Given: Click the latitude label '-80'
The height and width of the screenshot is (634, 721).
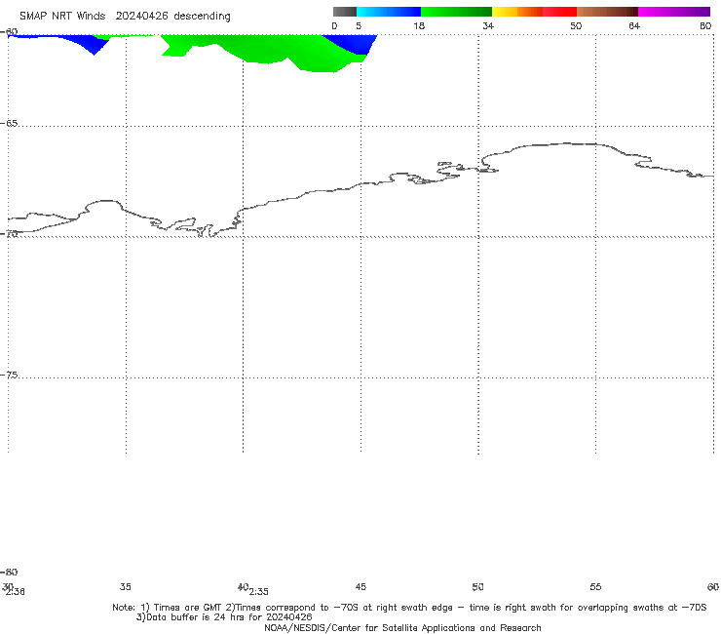Looking at the screenshot, I should 9,573.
